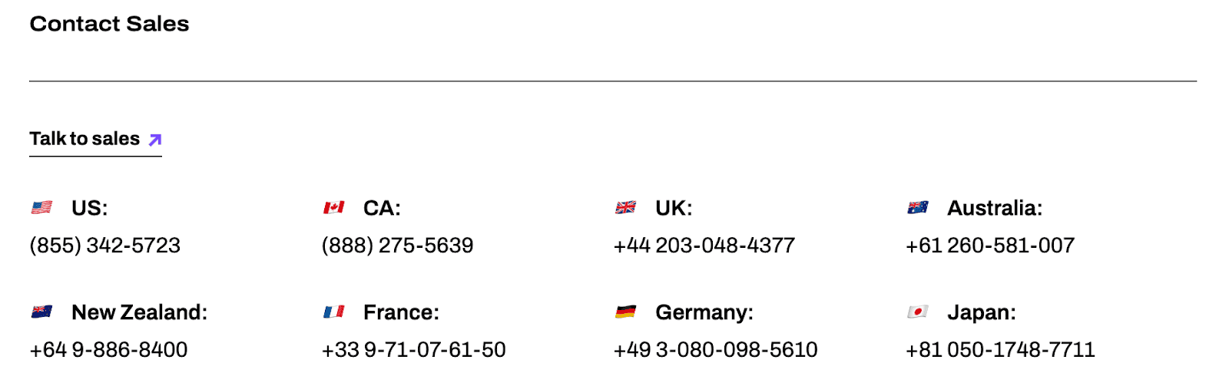The image size is (1229, 386).
Task: Click the UK flag icon
Action: point(625,207)
